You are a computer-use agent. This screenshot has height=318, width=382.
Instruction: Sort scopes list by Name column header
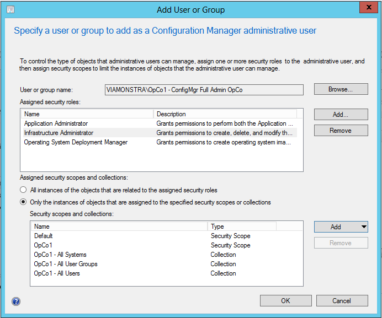coord(119,227)
